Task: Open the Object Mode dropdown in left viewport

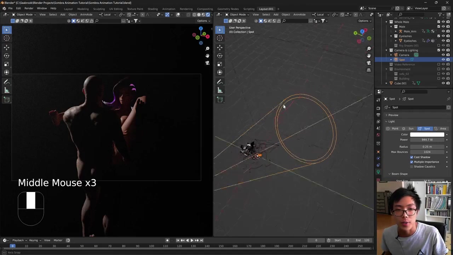Action: click(24, 15)
